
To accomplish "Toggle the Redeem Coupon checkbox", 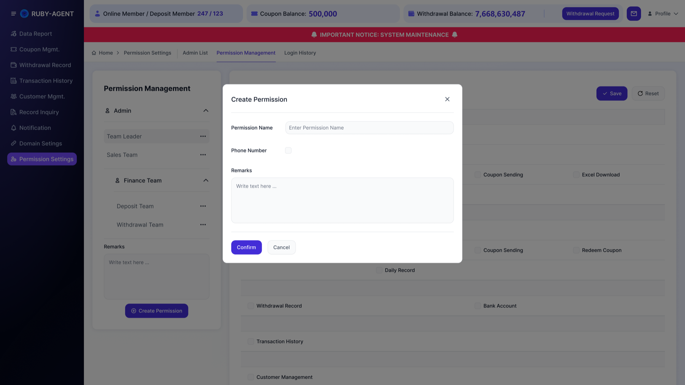I will pyautogui.click(x=576, y=250).
